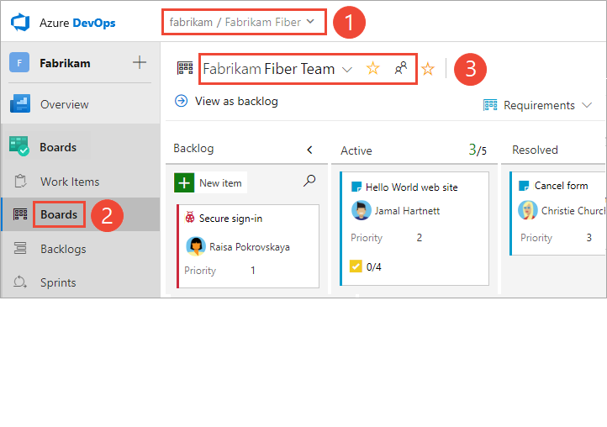Click the Backlog column header

[193, 148]
